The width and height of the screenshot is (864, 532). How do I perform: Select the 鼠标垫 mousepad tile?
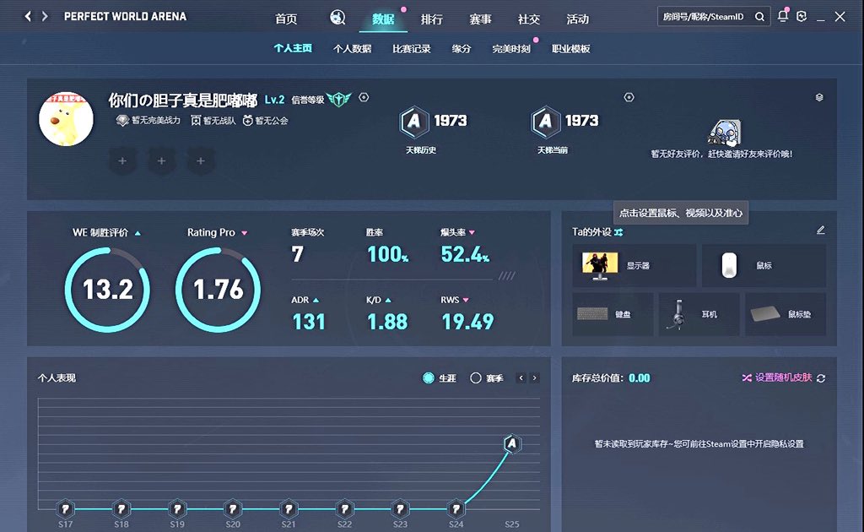click(786, 314)
